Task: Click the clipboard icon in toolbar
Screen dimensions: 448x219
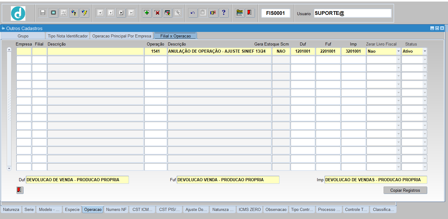Action: (x=203, y=13)
